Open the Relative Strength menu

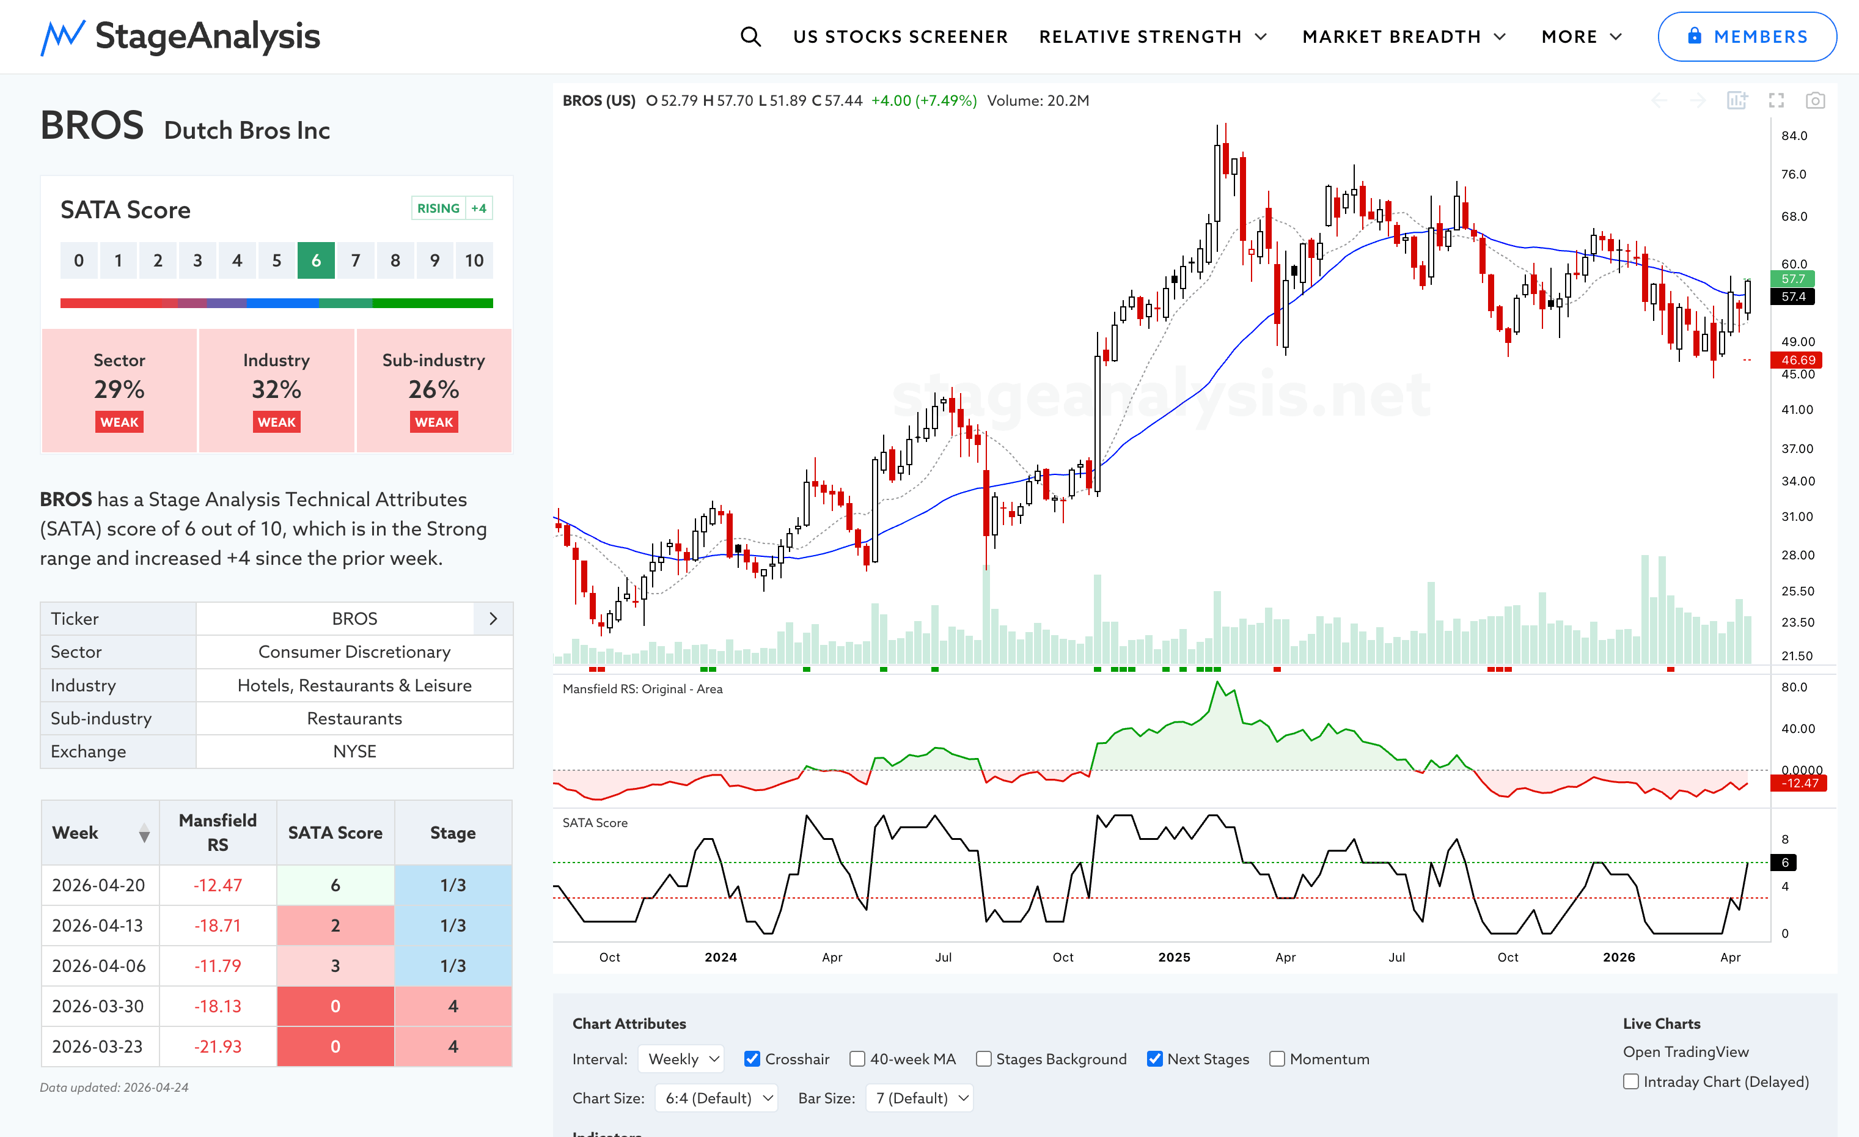[1152, 36]
